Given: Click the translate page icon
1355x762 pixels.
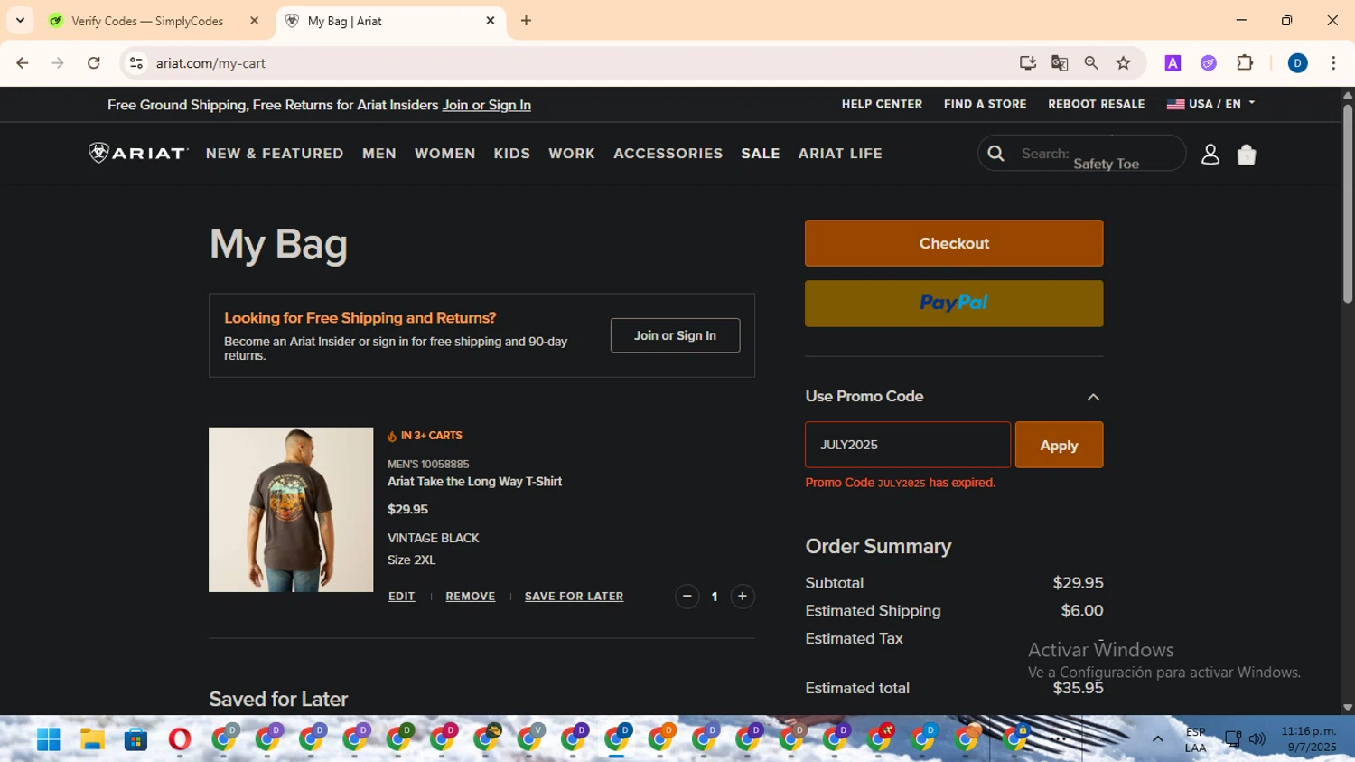Looking at the screenshot, I should (1060, 63).
